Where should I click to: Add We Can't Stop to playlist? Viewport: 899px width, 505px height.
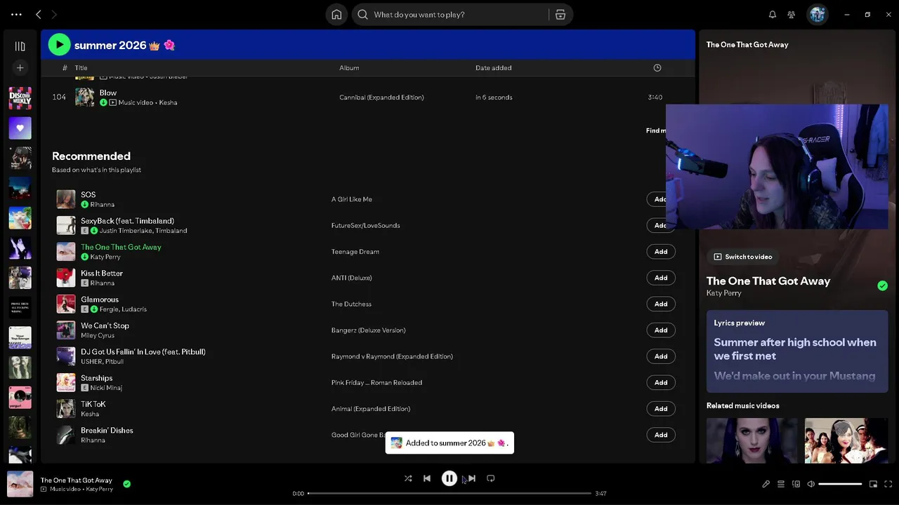(660, 330)
